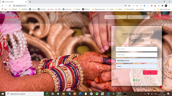Open the Windows Start menu
This screenshot has width=172, height=96.
click(x=3, y=94)
